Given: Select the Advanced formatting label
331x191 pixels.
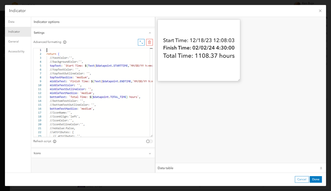Looking at the screenshot, I should click(47, 42).
